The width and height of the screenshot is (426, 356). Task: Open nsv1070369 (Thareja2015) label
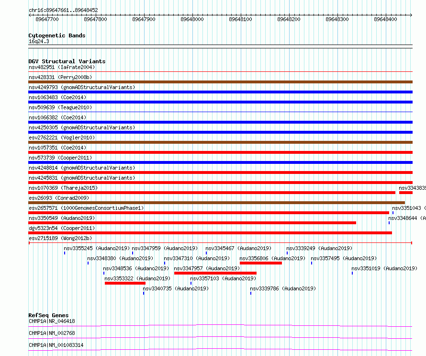63,188
